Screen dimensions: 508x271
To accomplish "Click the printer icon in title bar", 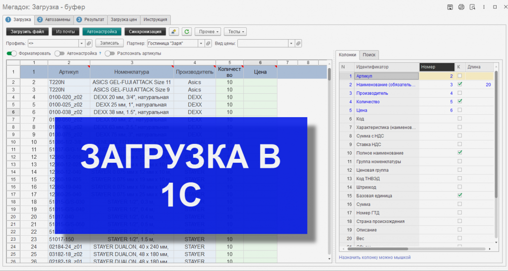I will point(461,7).
